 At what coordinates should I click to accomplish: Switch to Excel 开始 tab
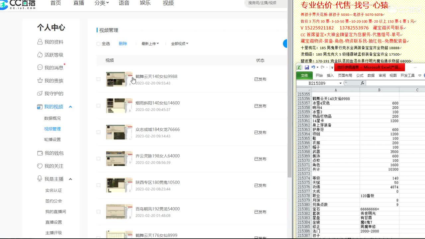(319, 75)
